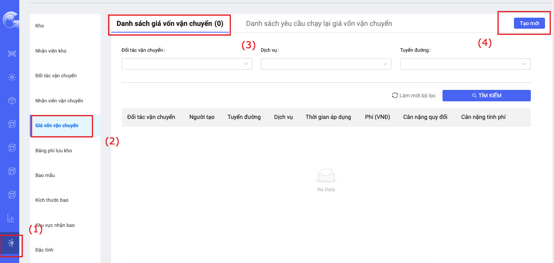Screen dimensions: 554x263
Task: Click the globe logo at the sidebar top
Action: click(x=9, y=20)
